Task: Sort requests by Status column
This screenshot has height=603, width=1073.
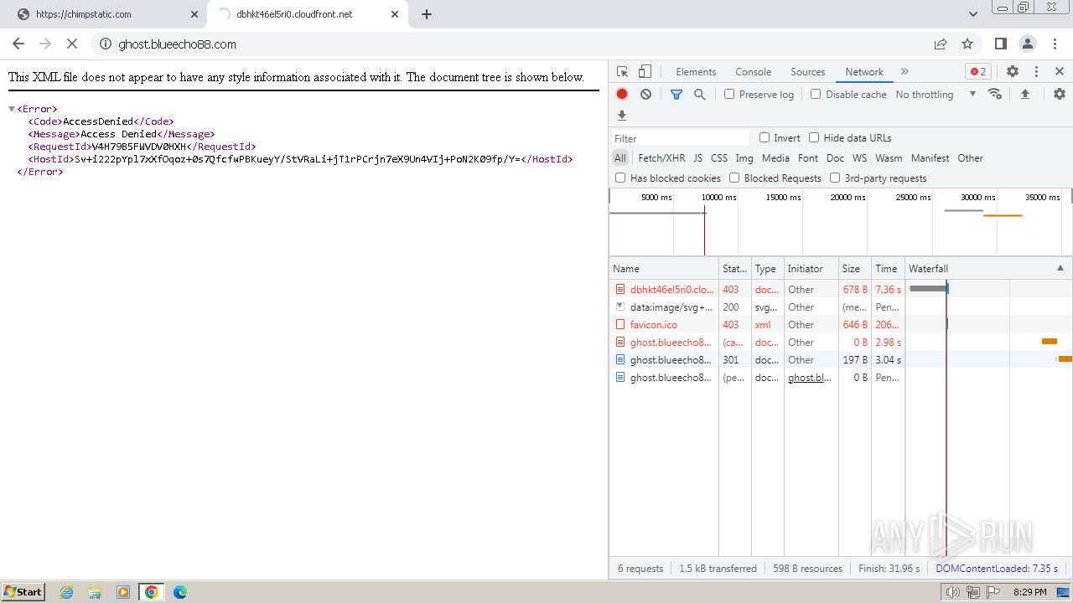Action: click(734, 268)
